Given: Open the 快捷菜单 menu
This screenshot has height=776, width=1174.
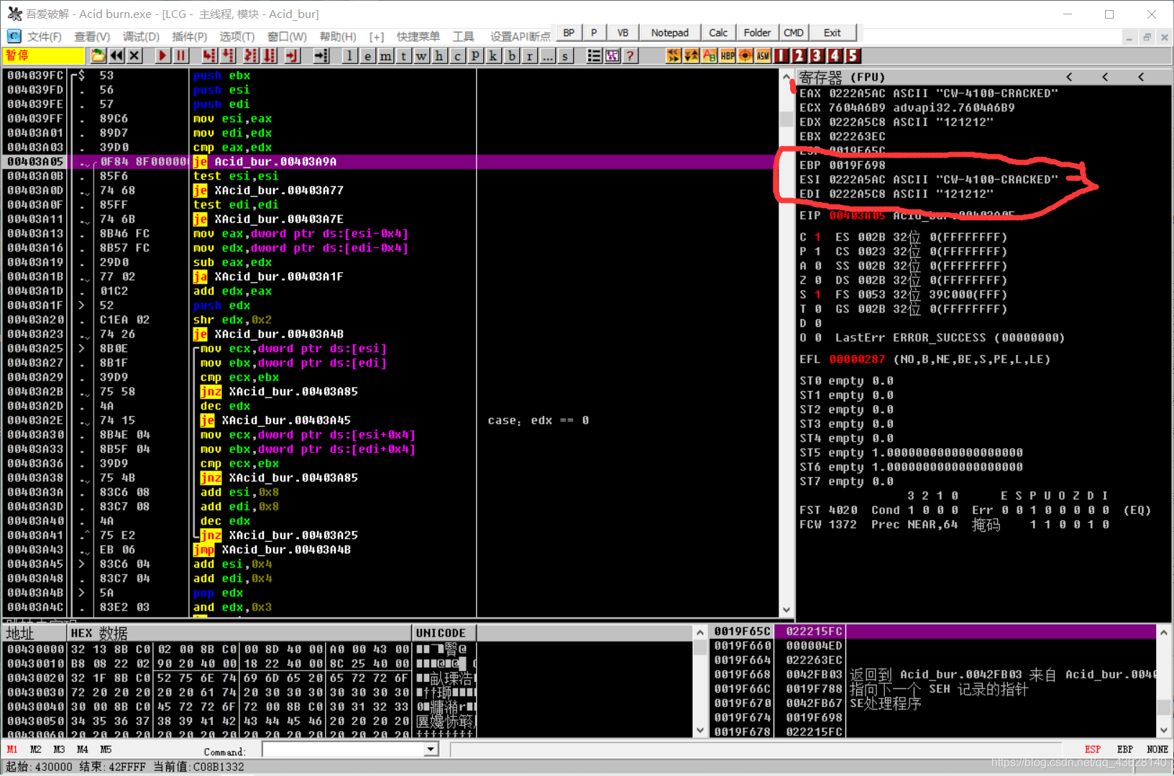Looking at the screenshot, I should pyautogui.click(x=418, y=36).
